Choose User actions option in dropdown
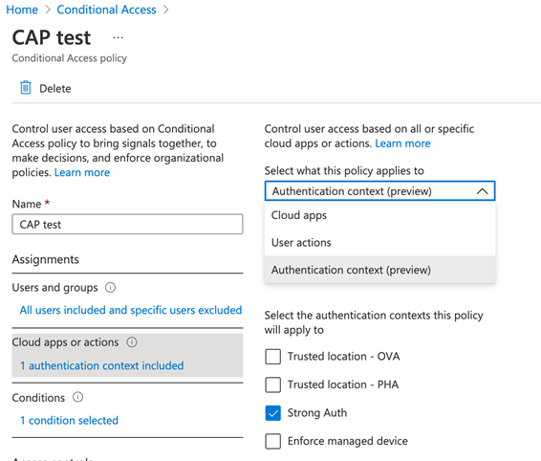541x461 pixels. click(x=379, y=242)
